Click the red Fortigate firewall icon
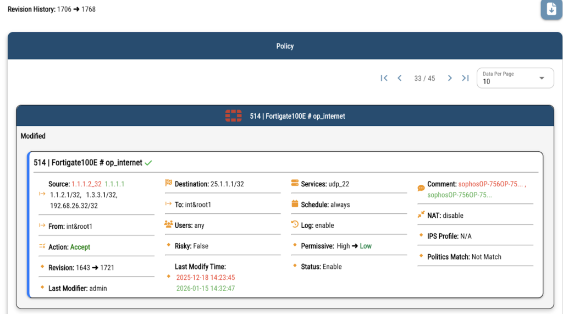This screenshot has width=563, height=314. click(233, 116)
